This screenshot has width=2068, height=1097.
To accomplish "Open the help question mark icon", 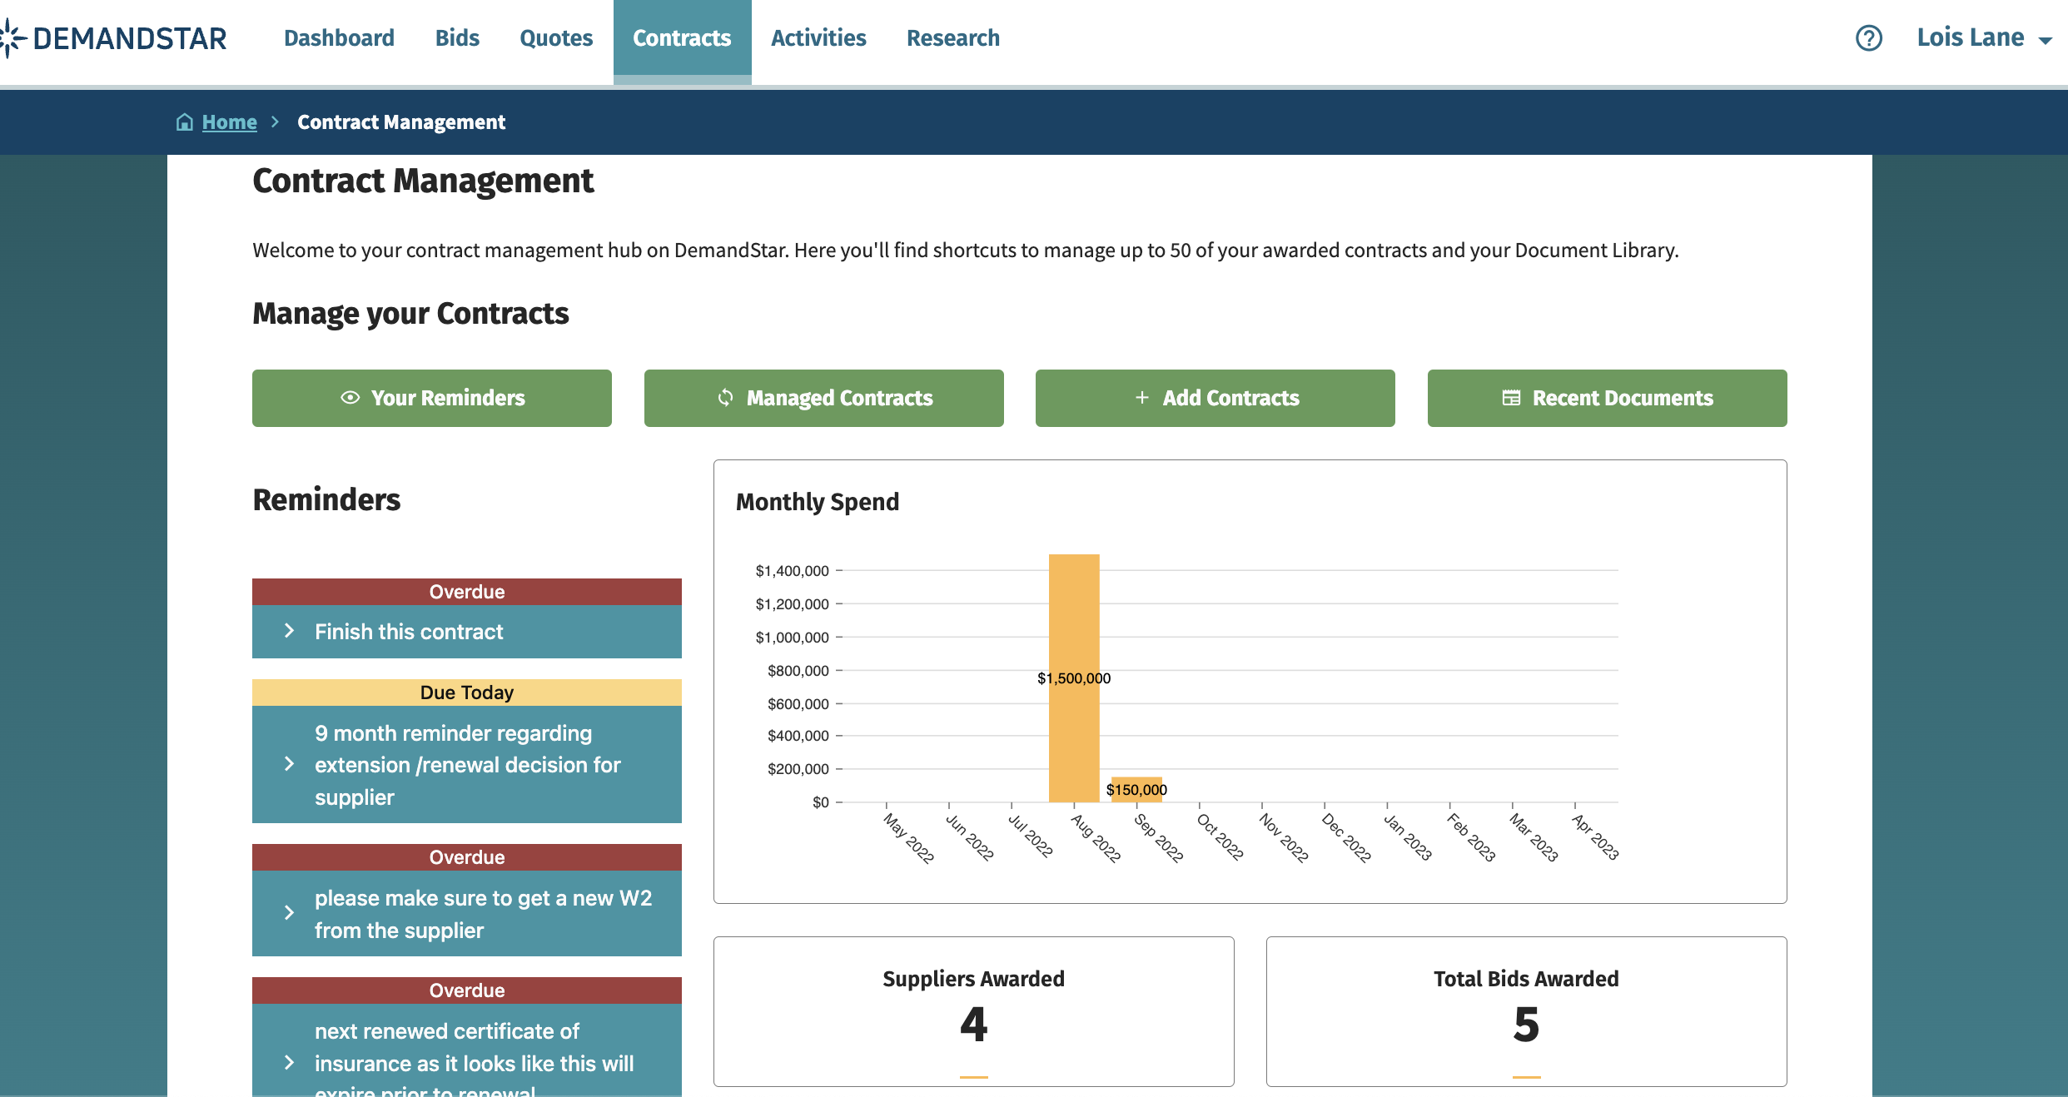I will pos(1868,37).
